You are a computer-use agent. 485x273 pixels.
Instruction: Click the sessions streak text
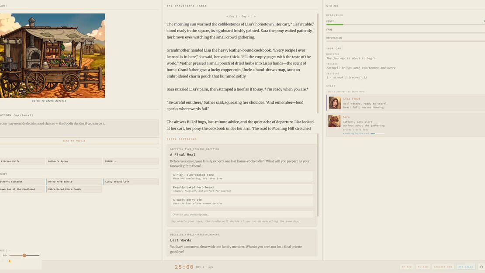[x=346, y=77]
